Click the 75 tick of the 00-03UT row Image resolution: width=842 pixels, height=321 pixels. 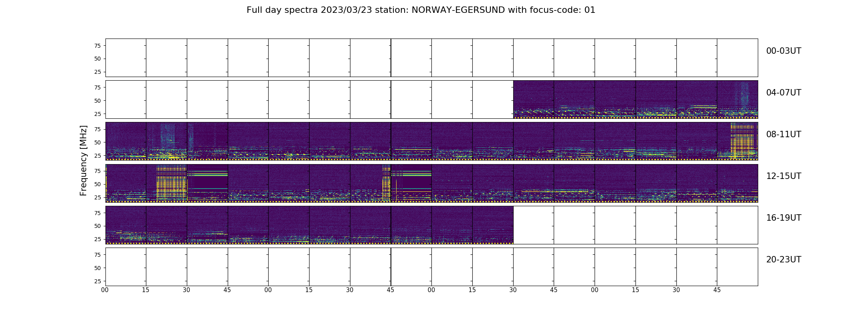(97, 46)
